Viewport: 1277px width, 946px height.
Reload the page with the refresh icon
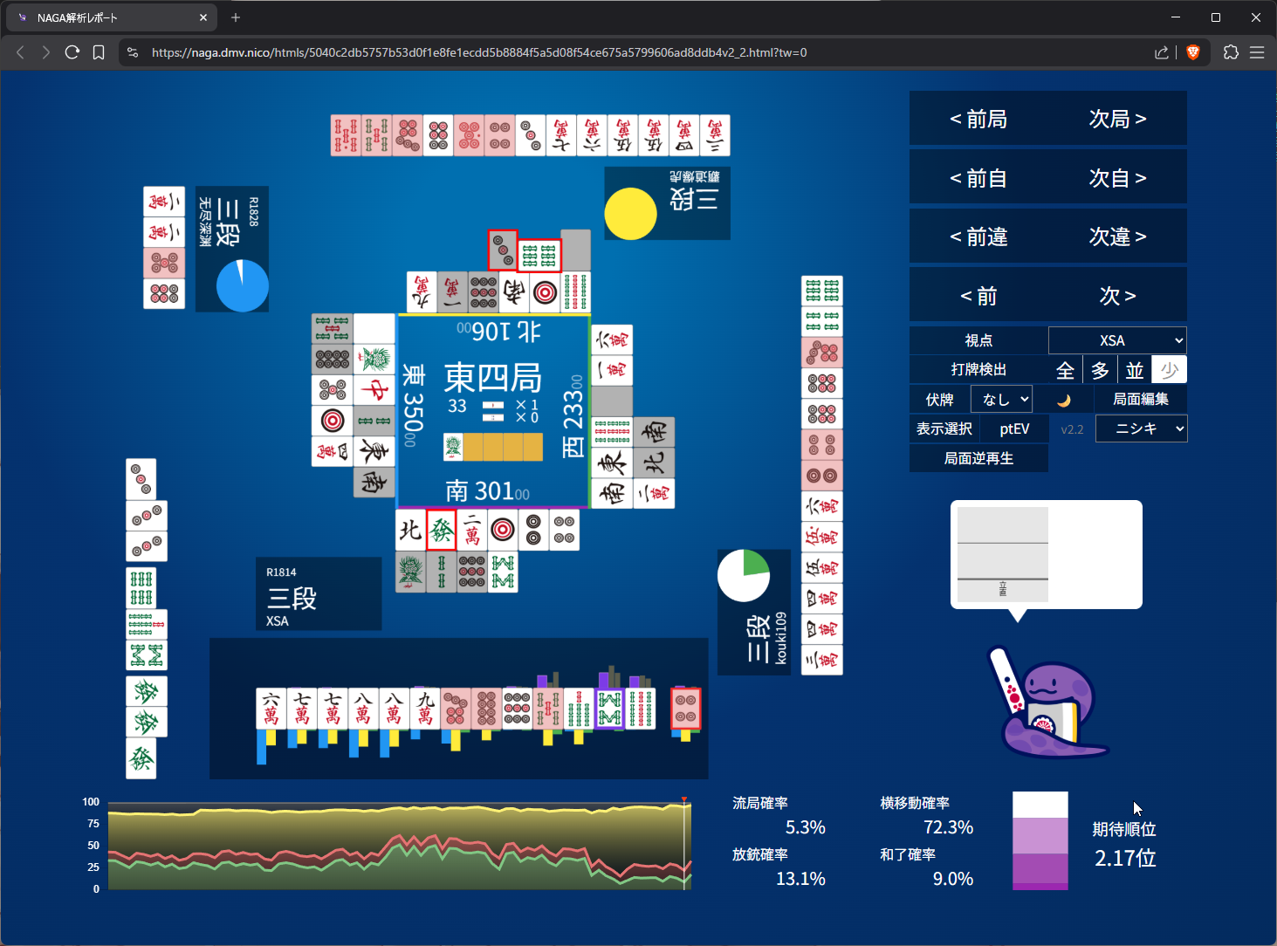coord(72,52)
